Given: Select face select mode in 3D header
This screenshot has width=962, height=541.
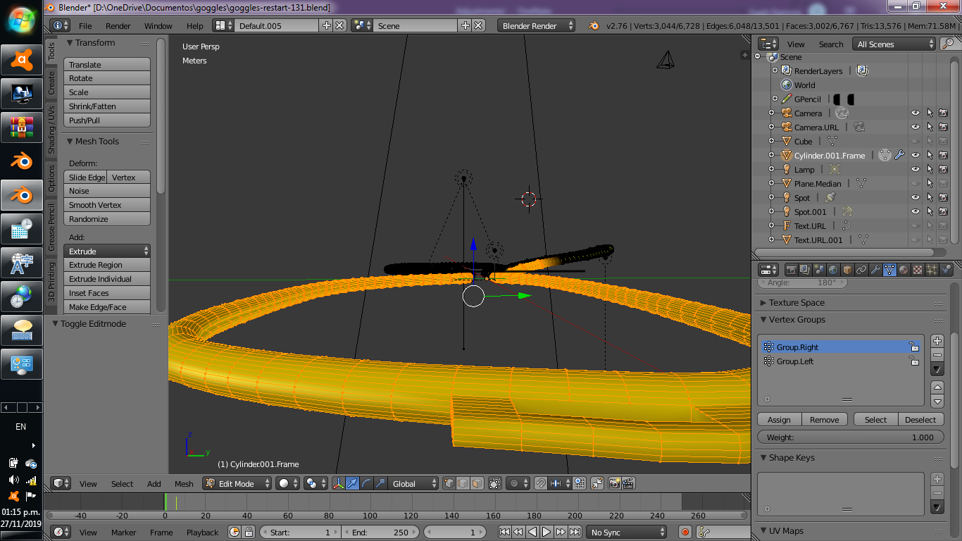Looking at the screenshot, I should tap(477, 483).
